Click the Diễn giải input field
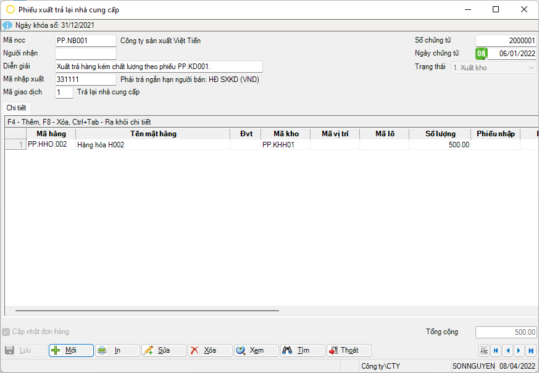 coord(158,67)
